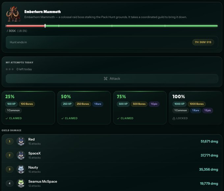Click the 305K (18.5%) health readout

click(17, 31)
